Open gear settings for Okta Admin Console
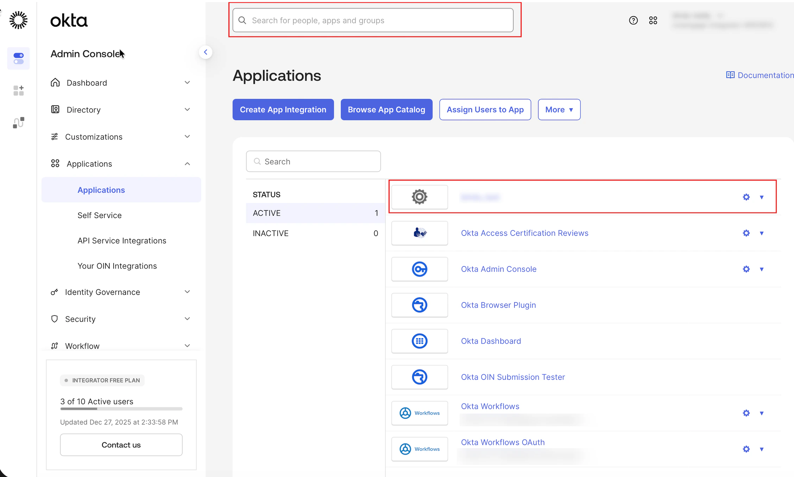The width and height of the screenshot is (794, 477). pos(746,269)
